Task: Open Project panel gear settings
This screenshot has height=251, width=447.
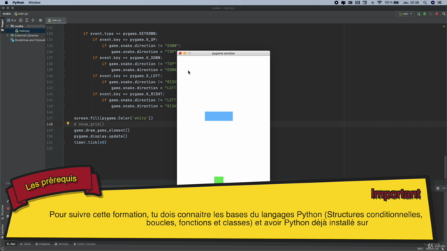Action: coord(41,20)
